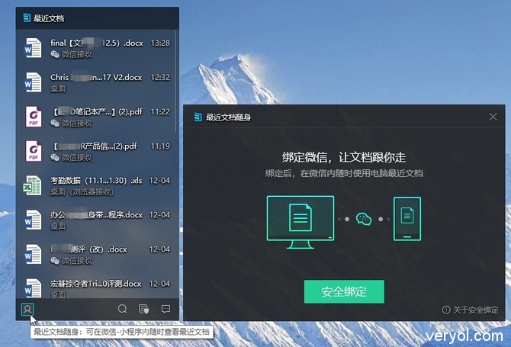Click 桌面 label under 宏碁掠夺者 评测.docx
511x347 pixels.
[58, 294]
